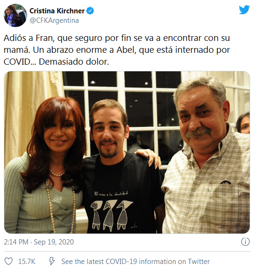Image resolution: width=254 pixels, height=273 pixels.
Task: Click the tweet text starting "Adiós a Fran"
Action: [x=117, y=50]
